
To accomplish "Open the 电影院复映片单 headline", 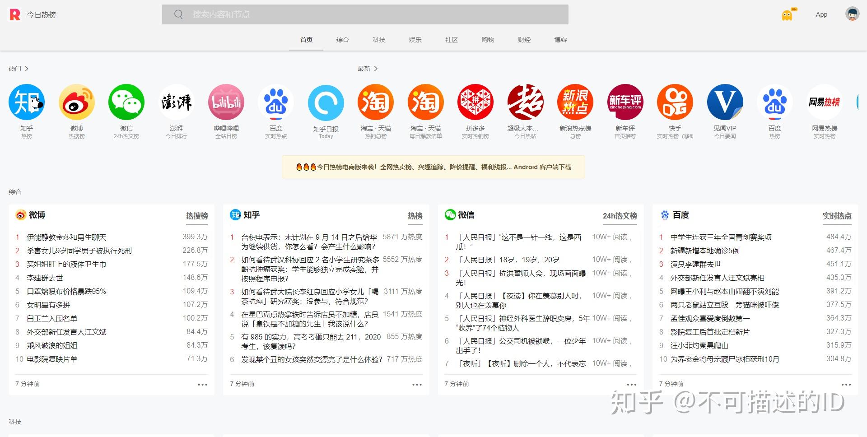I will (52, 359).
